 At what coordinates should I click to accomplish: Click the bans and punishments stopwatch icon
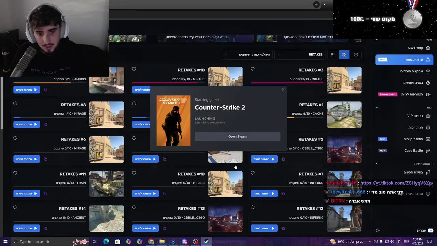pyautogui.click(x=428, y=83)
